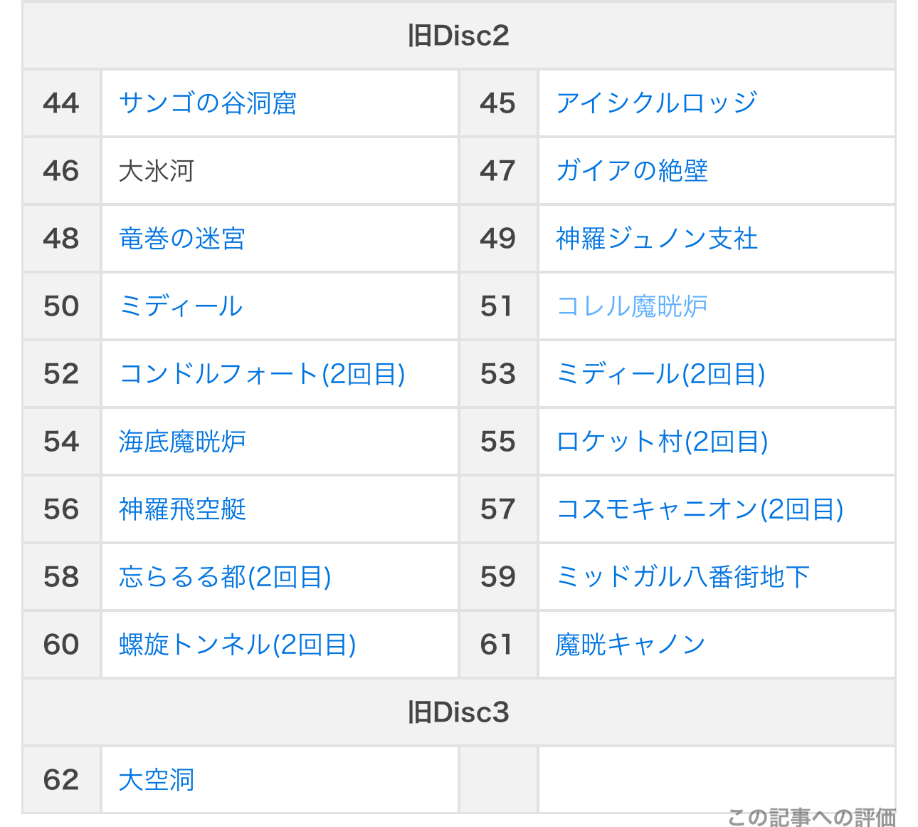918x827 pixels.
Task: Open the ロケット村(2回目) link
Action: coord(662,442)
